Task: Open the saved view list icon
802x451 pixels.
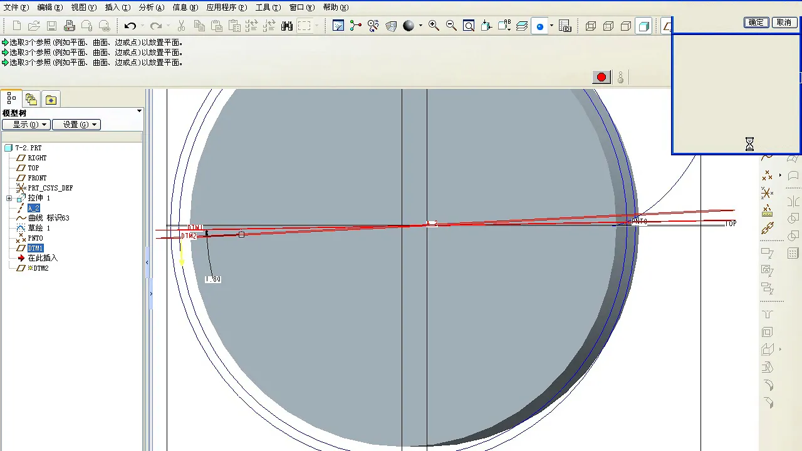Action: [504, 26]
